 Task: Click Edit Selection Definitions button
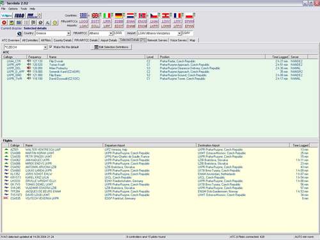[111, 47]
